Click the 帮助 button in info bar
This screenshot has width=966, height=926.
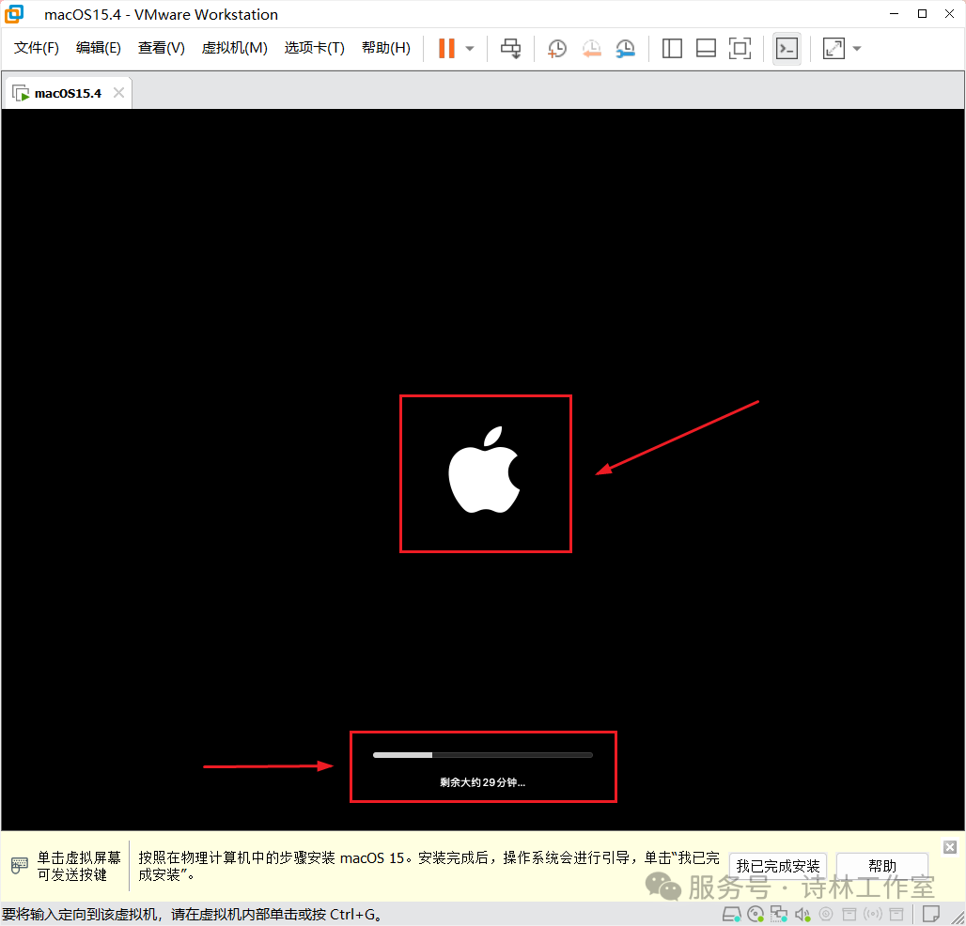[x=881, y=866]
